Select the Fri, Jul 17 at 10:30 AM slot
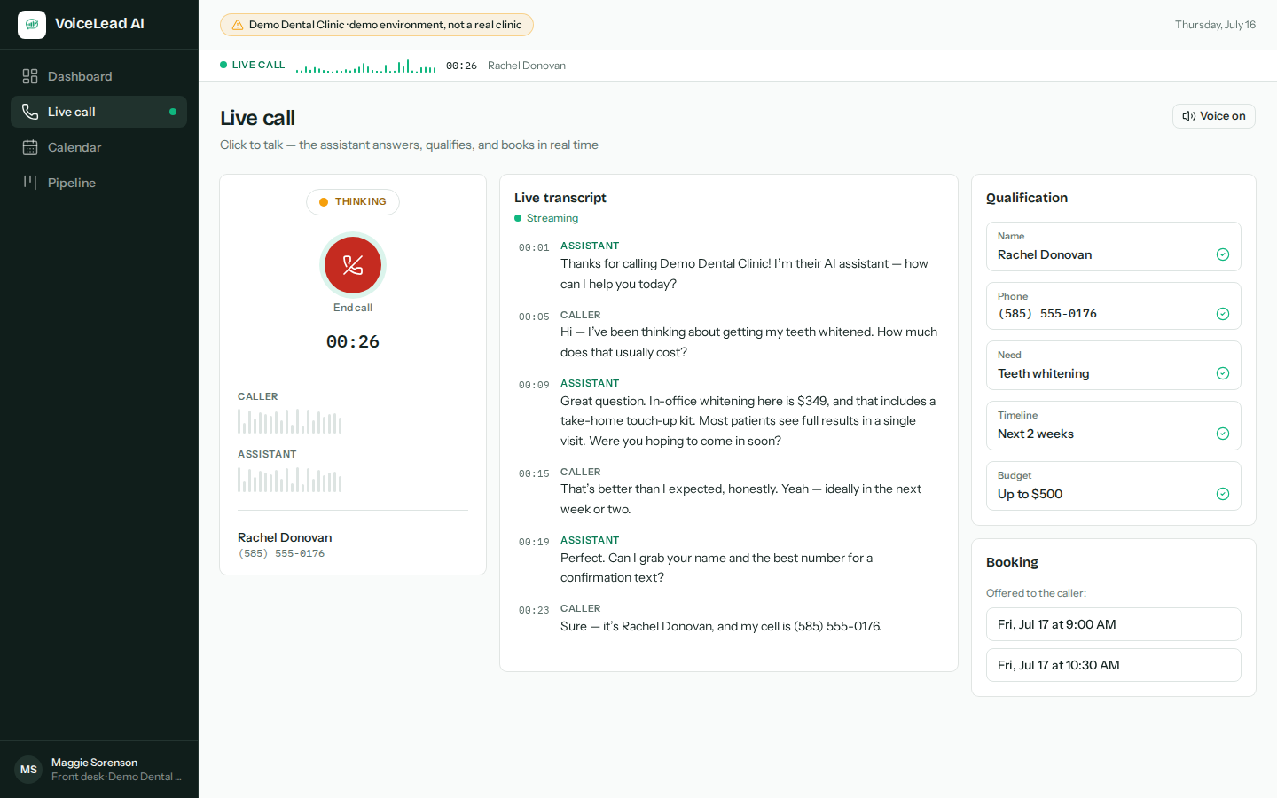Viewport: 1277px width, 798px height. pyautogui.click(x=1113, y=665)
